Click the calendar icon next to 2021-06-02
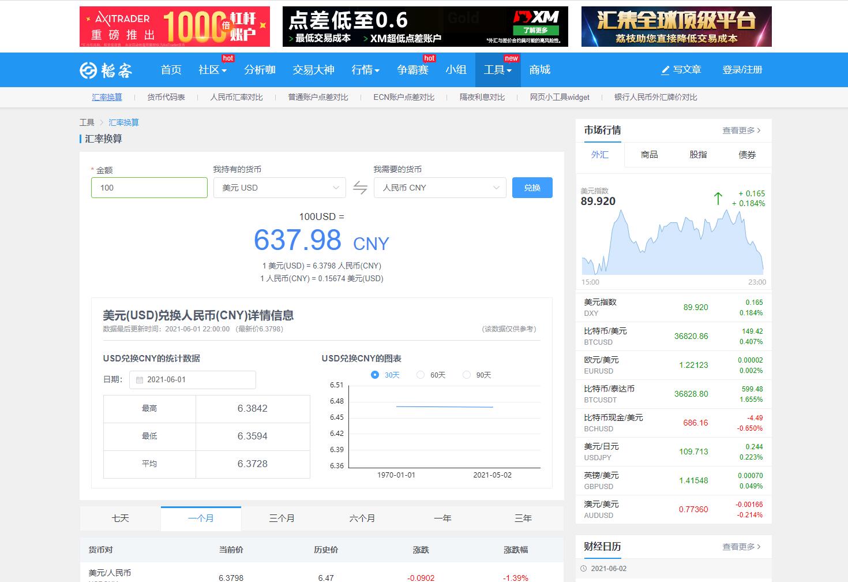The width and height of the screenshot is (848, 582). click(x=584, y=568)
